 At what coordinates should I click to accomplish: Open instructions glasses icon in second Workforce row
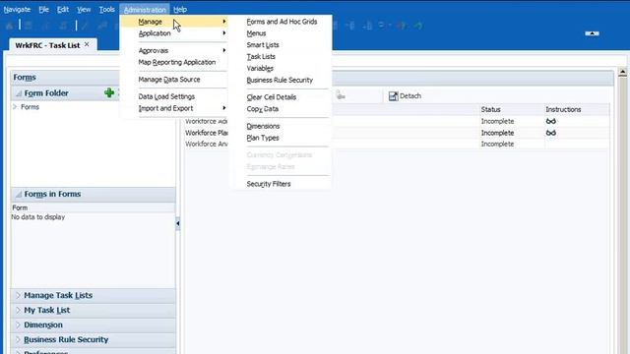click(551, 133)
